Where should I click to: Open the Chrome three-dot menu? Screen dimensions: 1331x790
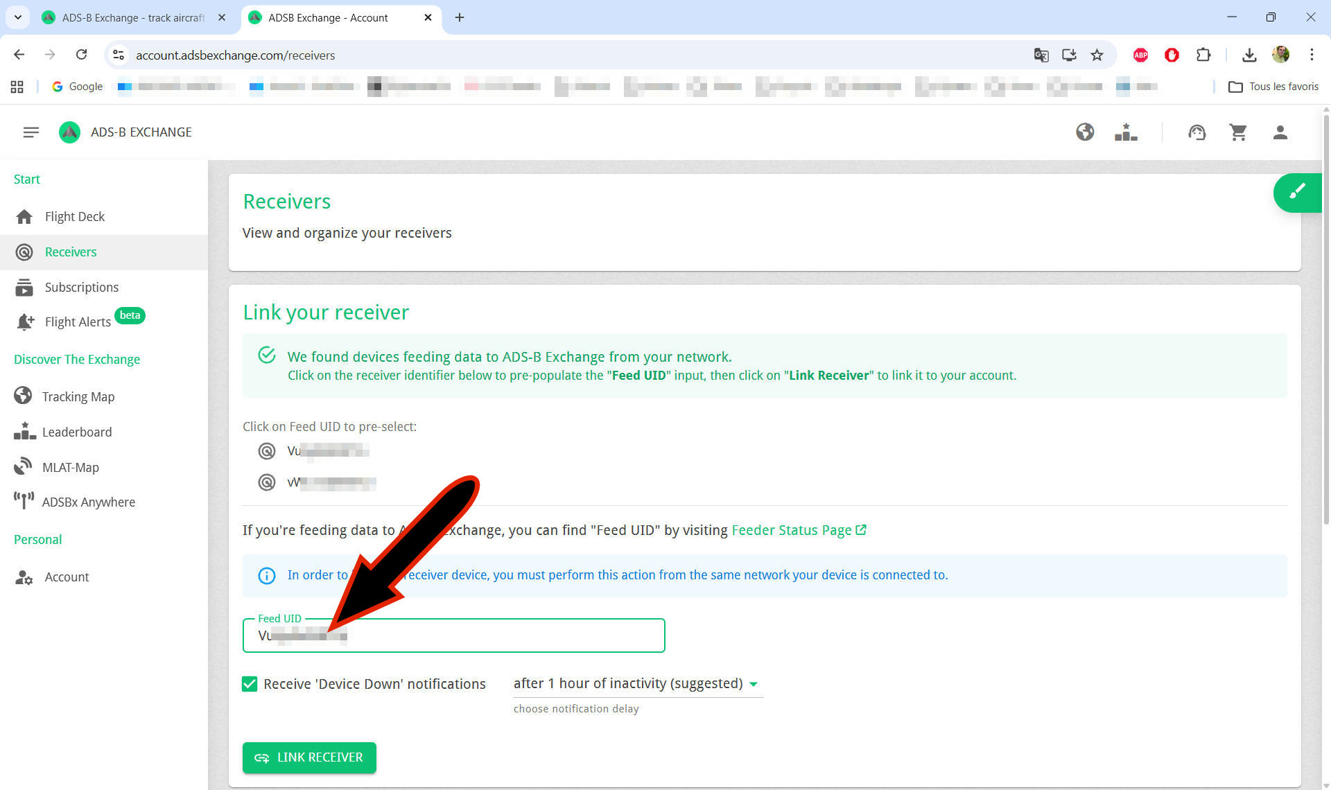[x=1312, y=55]
